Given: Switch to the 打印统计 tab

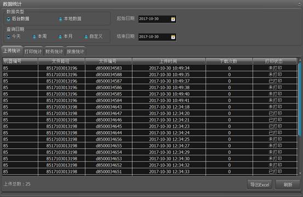Looking at the screenshot, I should coord(33,51).
